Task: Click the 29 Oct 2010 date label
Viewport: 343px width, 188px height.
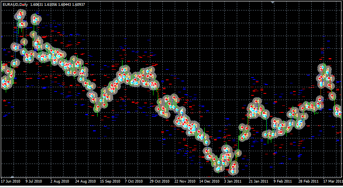Action: [x=159, y=181]
